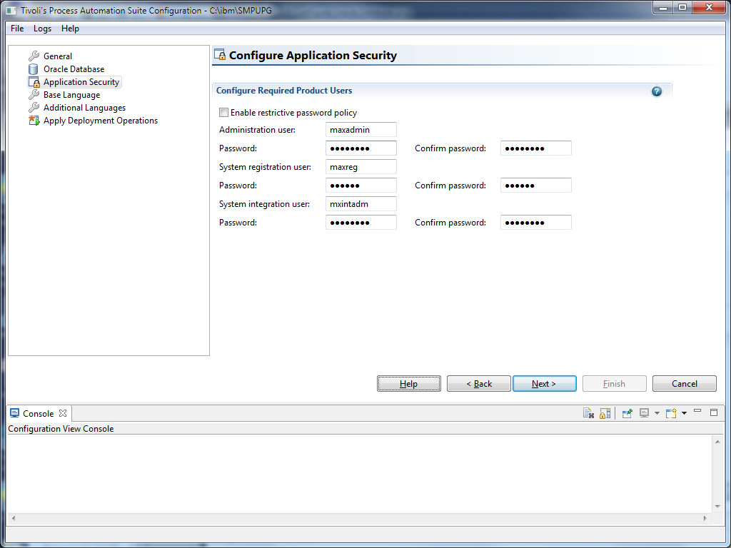
Task: Minimize the configuration window
Action: pyautogui.click(x=663, y=8)
